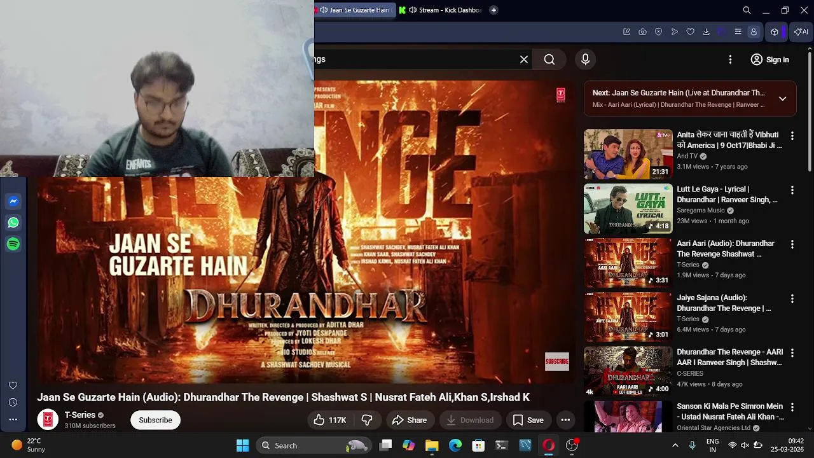This screenshot has height=458, width=814.
Task: Save video to playlist
Action: point(528,420)
